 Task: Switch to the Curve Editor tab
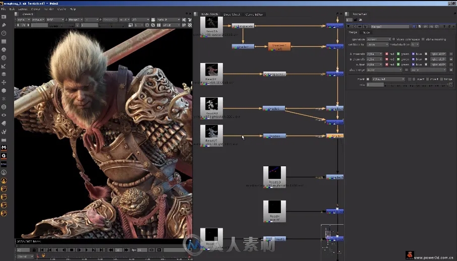(254, 14)
